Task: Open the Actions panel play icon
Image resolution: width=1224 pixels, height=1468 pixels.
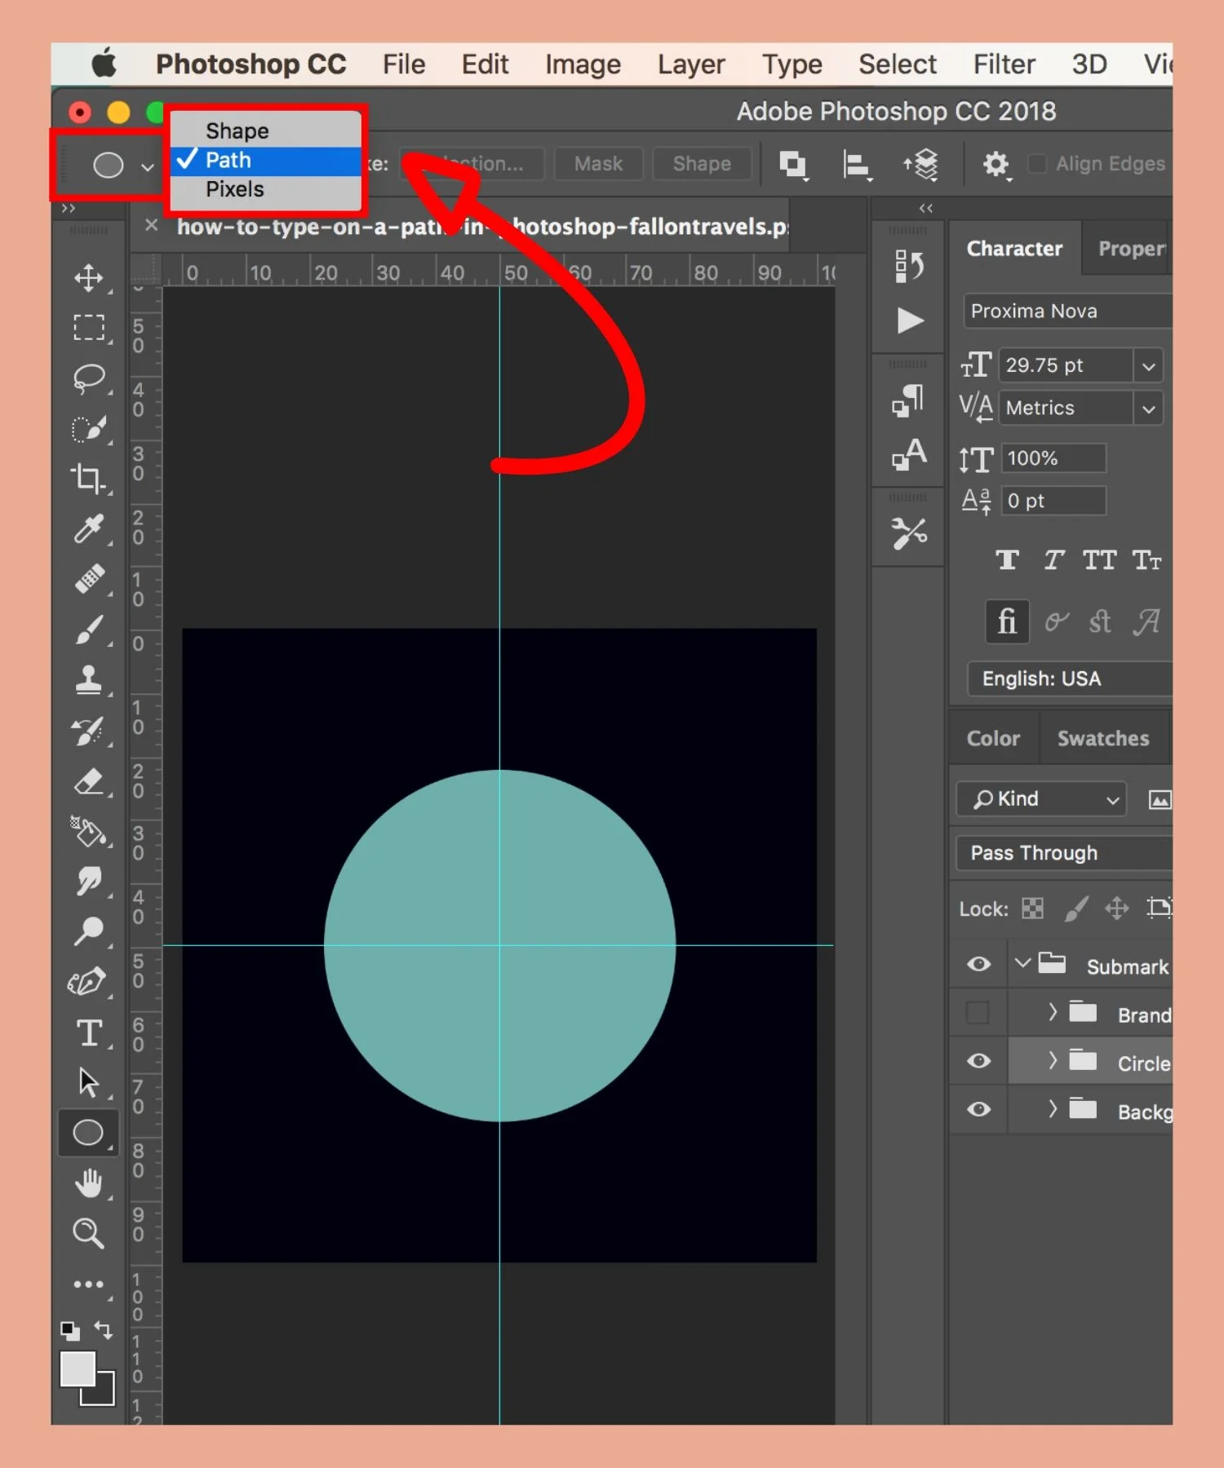Action: (x=910, y=321)
